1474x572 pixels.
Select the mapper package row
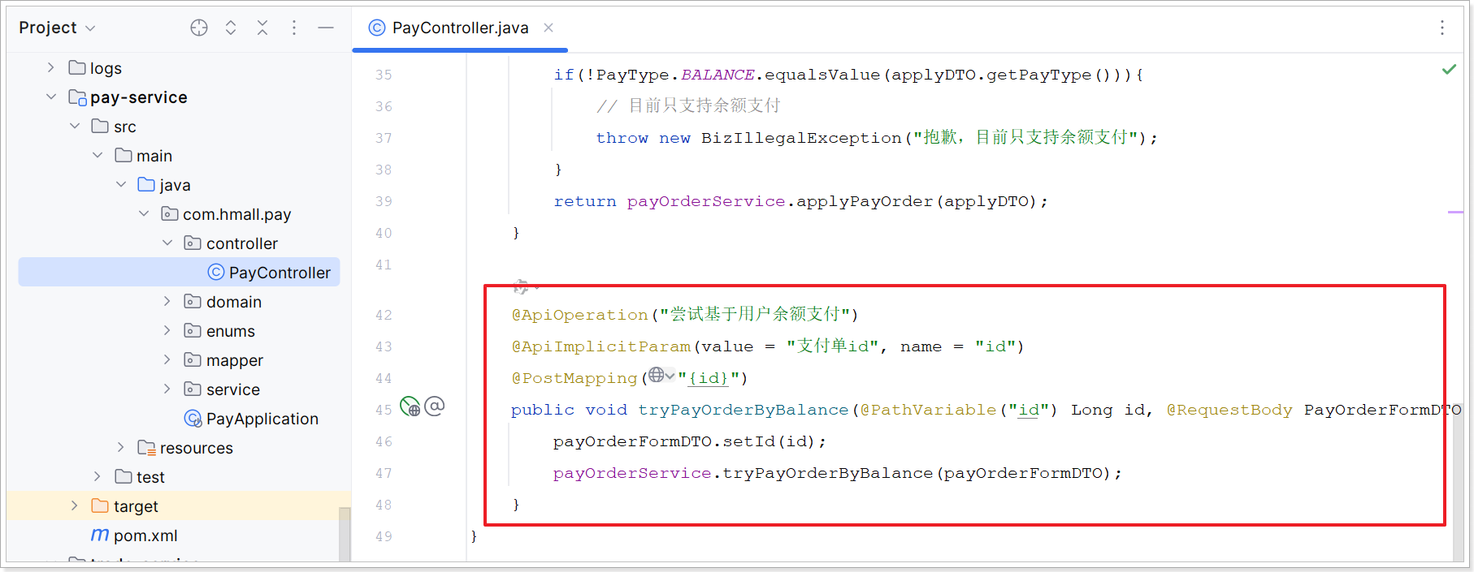point(179,360)
